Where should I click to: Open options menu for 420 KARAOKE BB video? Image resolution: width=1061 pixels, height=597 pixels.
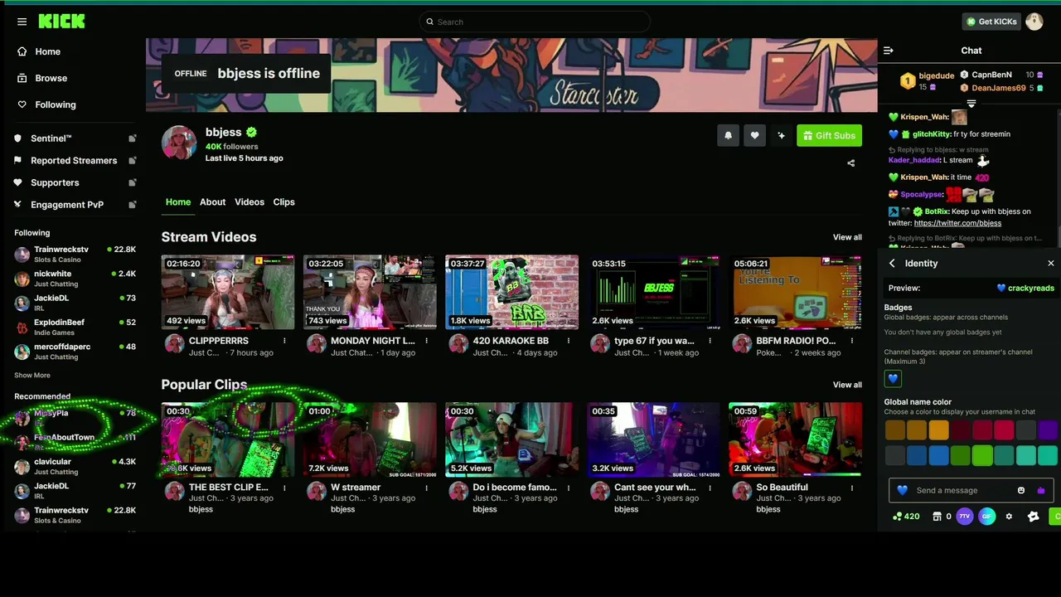click(x=568, y=341)
